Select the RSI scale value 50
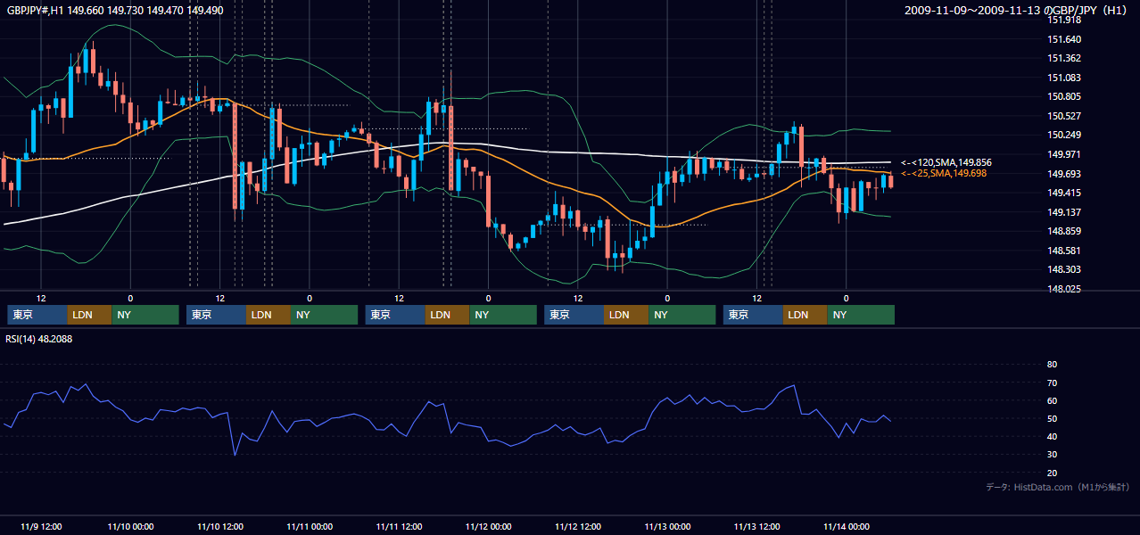This screenshot has width=1140, height=535. [1052, 418]
